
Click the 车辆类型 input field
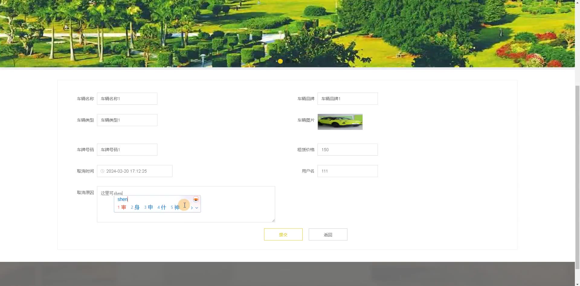click(127, 120)
